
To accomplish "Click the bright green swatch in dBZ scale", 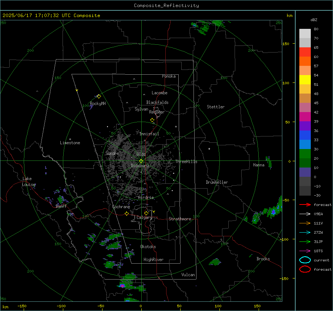I will coord(305,154).
